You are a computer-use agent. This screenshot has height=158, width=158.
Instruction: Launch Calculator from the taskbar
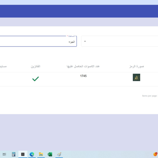[x=14, y=154]
